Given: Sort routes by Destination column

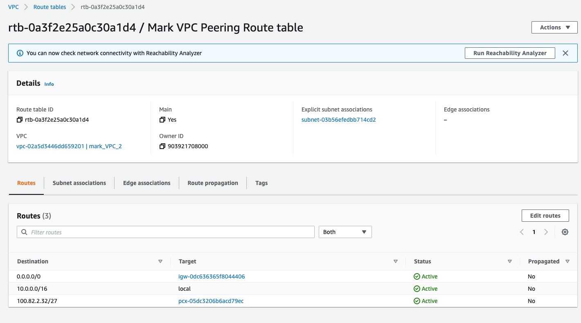Looking at the screenshot, I should pos(160,261).
